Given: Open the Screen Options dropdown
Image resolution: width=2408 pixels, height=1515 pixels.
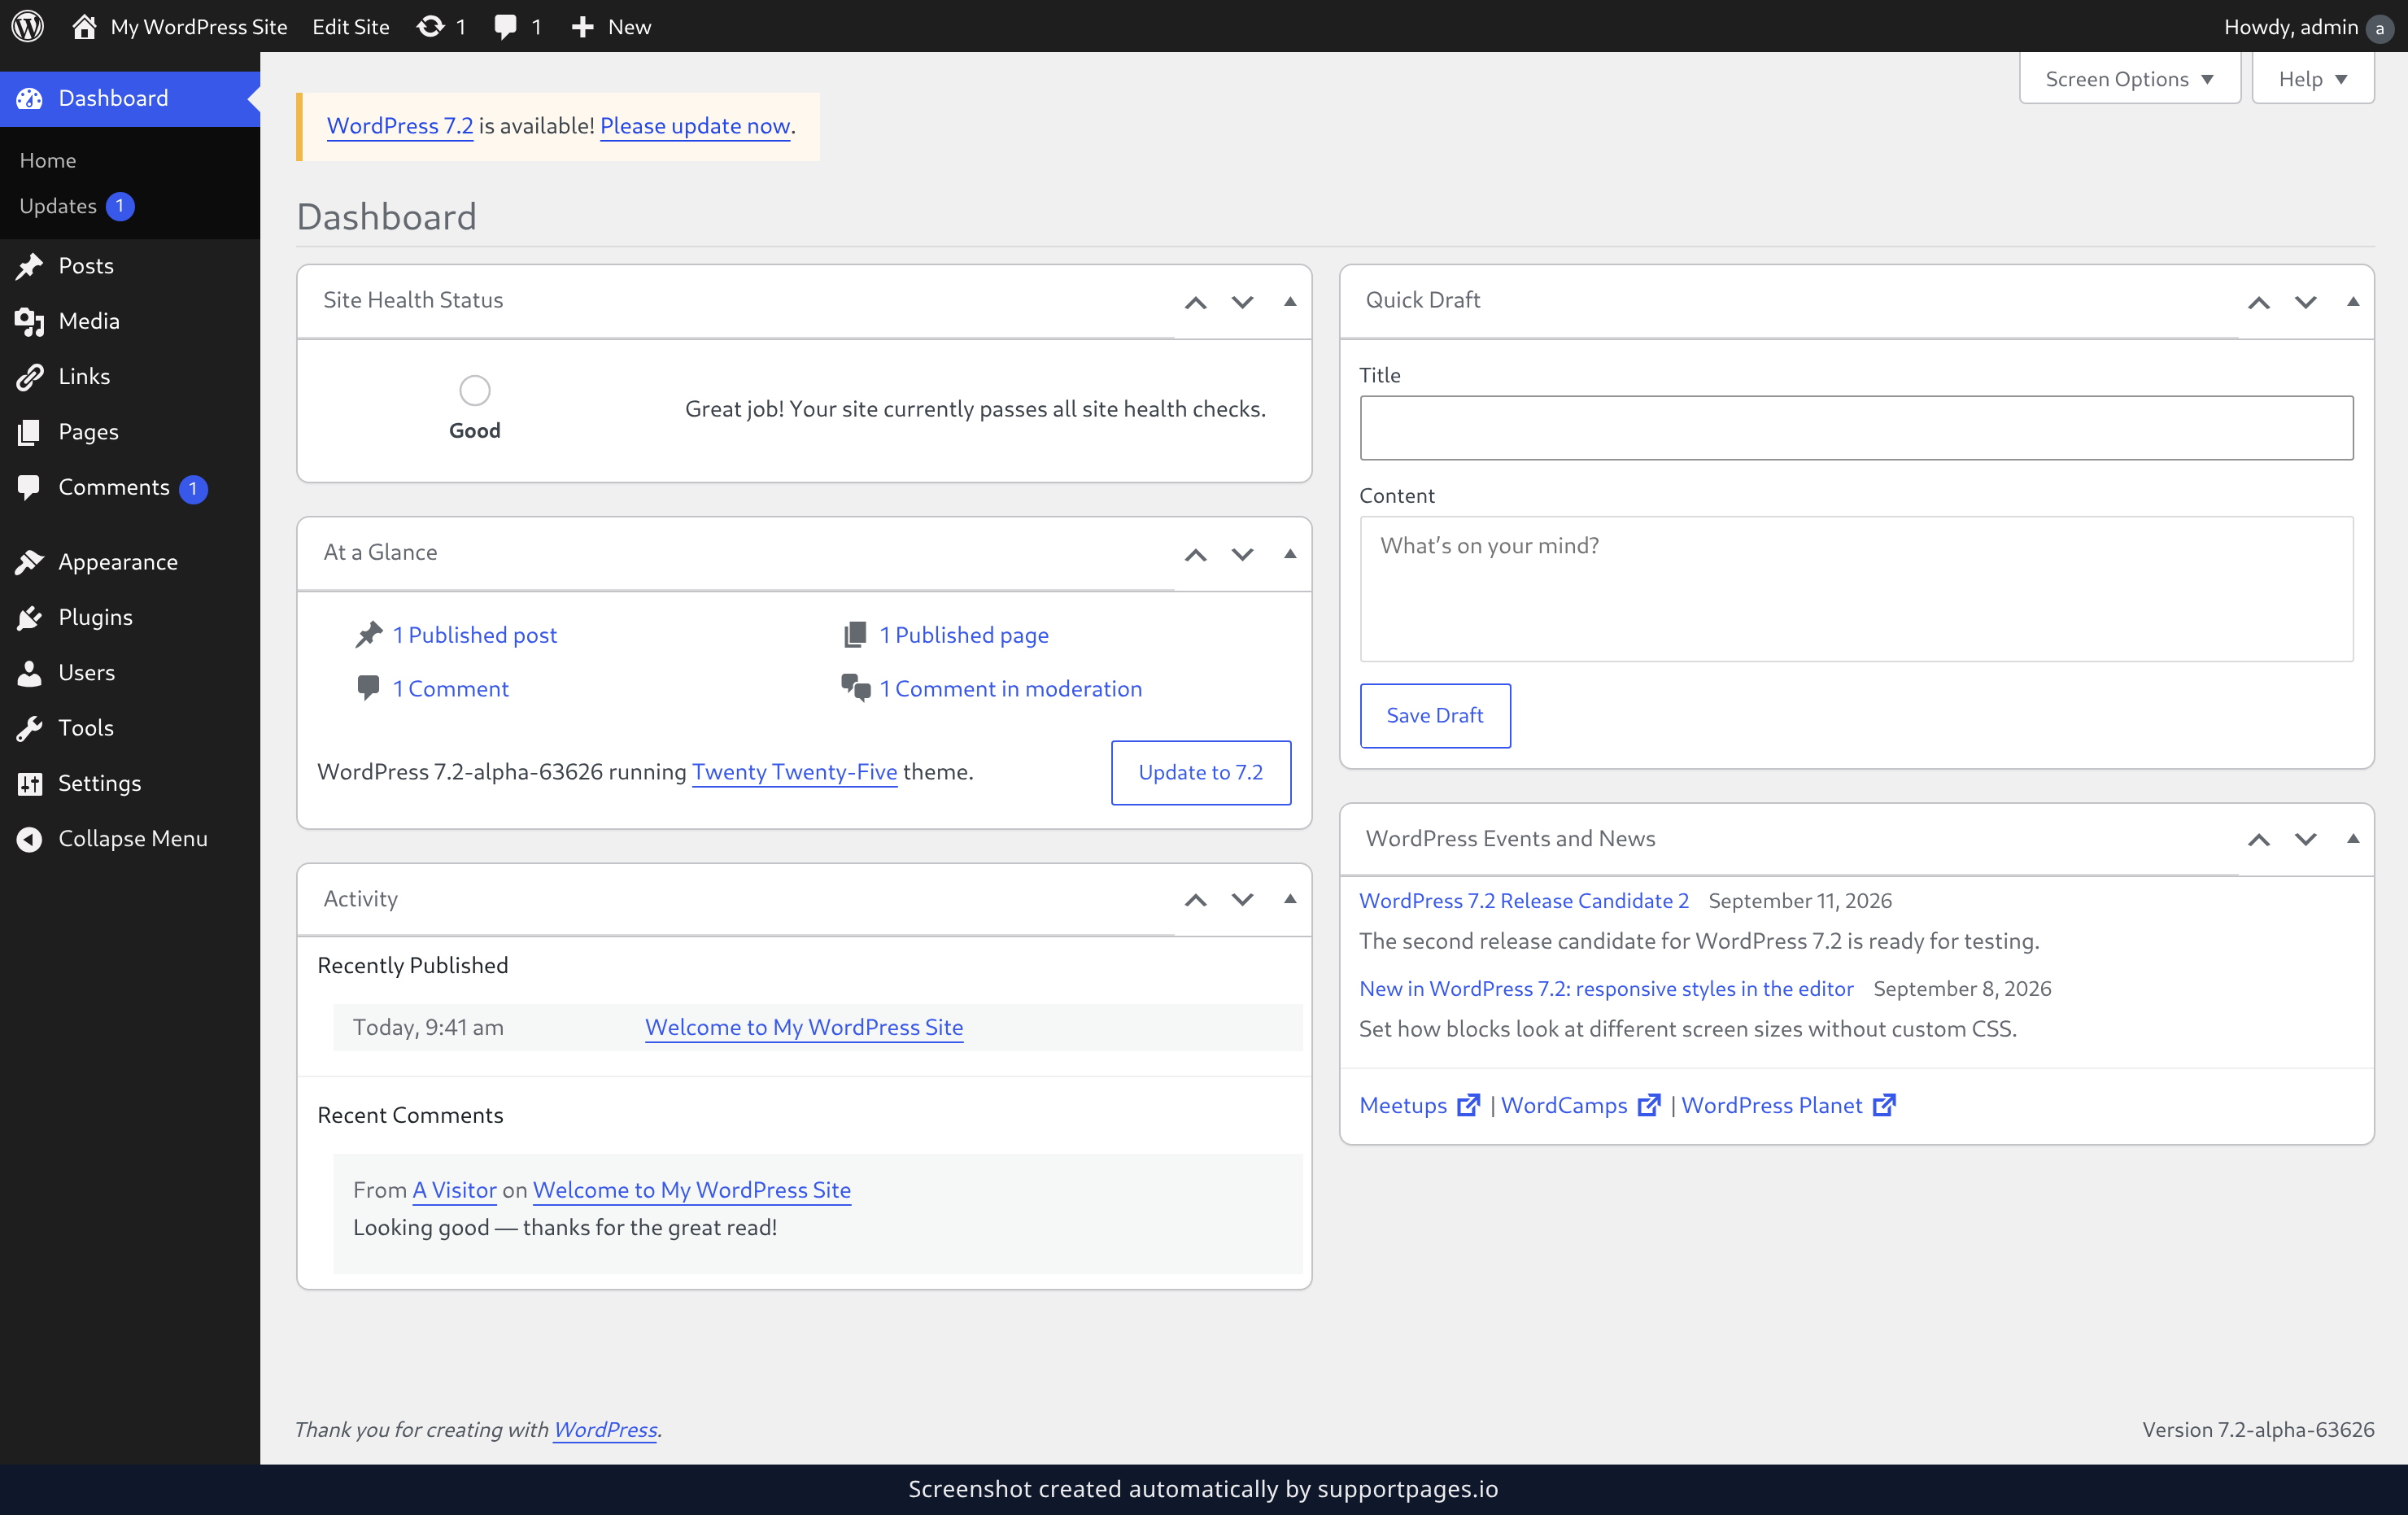Looking at the screenshot, I should 2129,79.
